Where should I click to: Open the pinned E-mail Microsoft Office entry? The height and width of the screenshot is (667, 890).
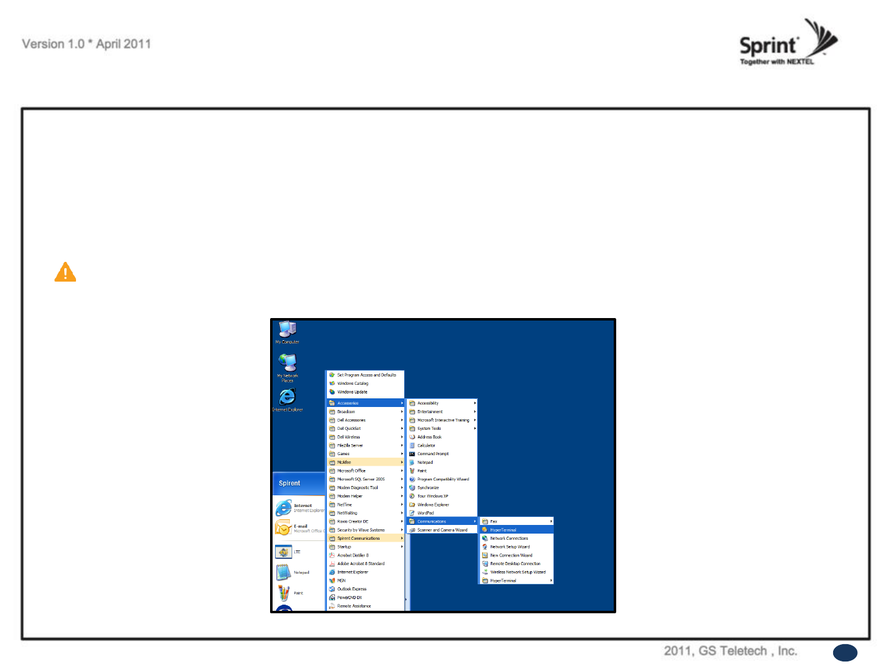point(300,528)
